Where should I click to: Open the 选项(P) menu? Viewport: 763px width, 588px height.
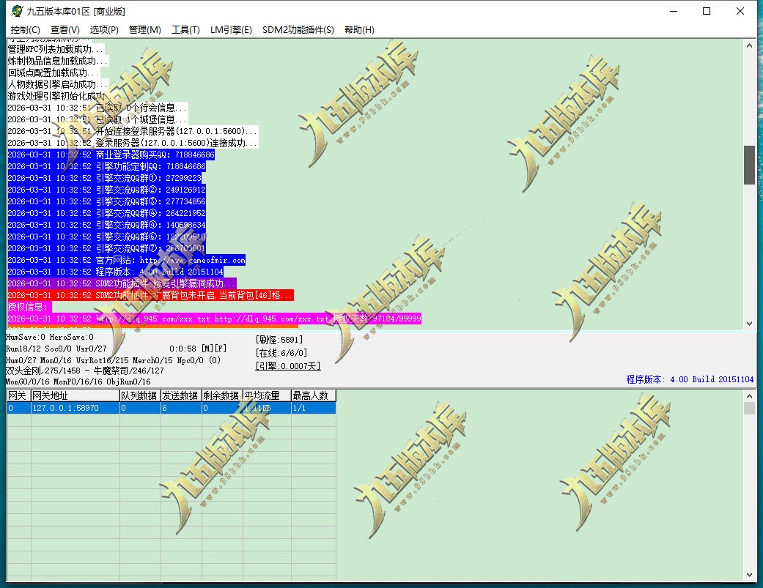[x=104, y=29]
